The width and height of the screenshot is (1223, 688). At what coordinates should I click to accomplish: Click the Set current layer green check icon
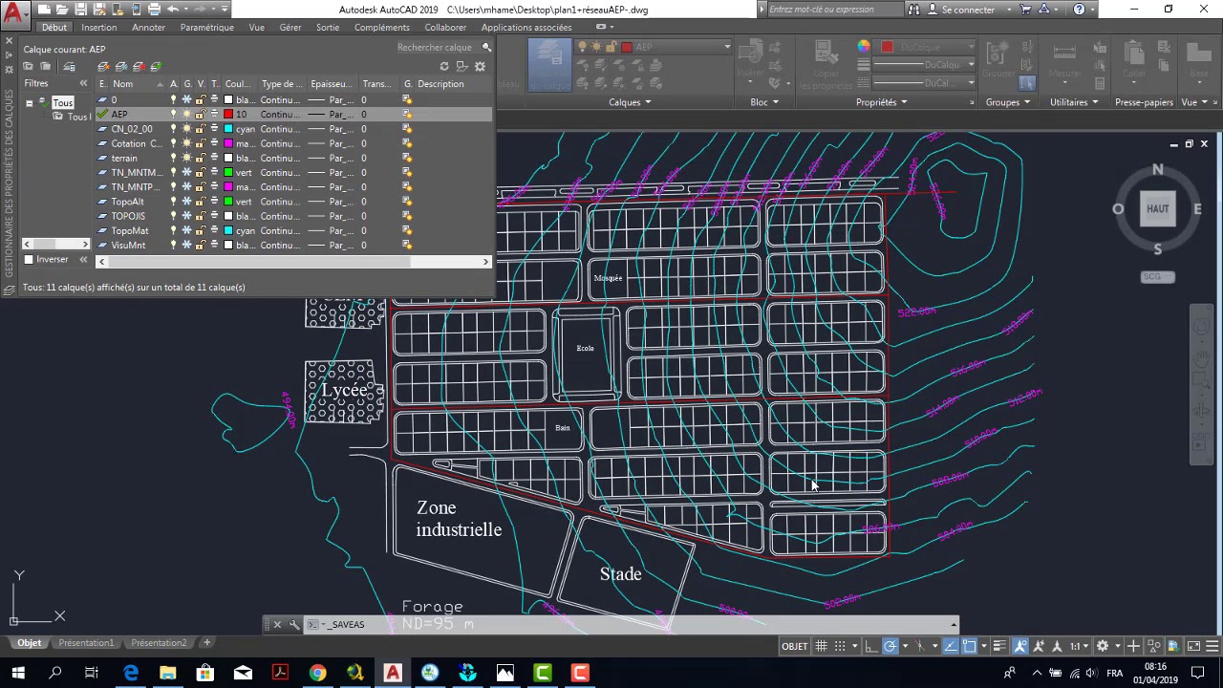[156, 66]
